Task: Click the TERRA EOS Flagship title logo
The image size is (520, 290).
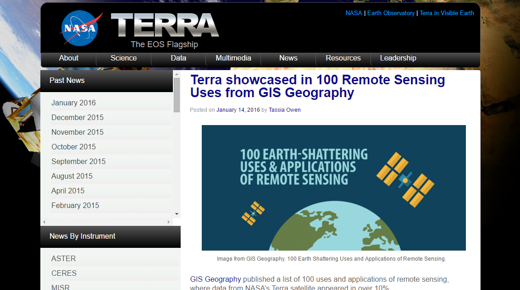Action: click(165, 31)
